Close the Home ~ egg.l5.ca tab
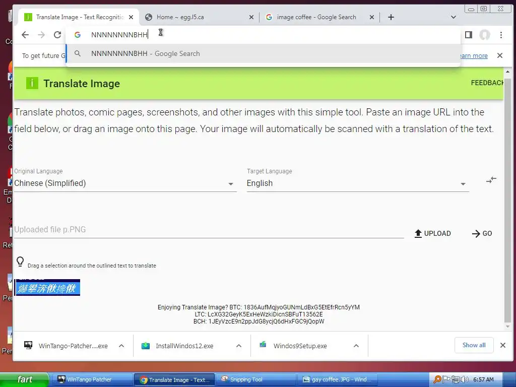The image size is (516, 387). [251, 17]
